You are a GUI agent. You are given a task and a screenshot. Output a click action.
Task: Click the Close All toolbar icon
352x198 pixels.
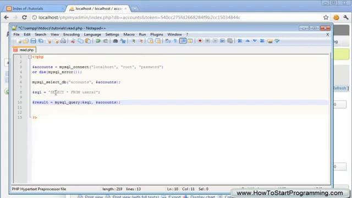pos(56,41)
